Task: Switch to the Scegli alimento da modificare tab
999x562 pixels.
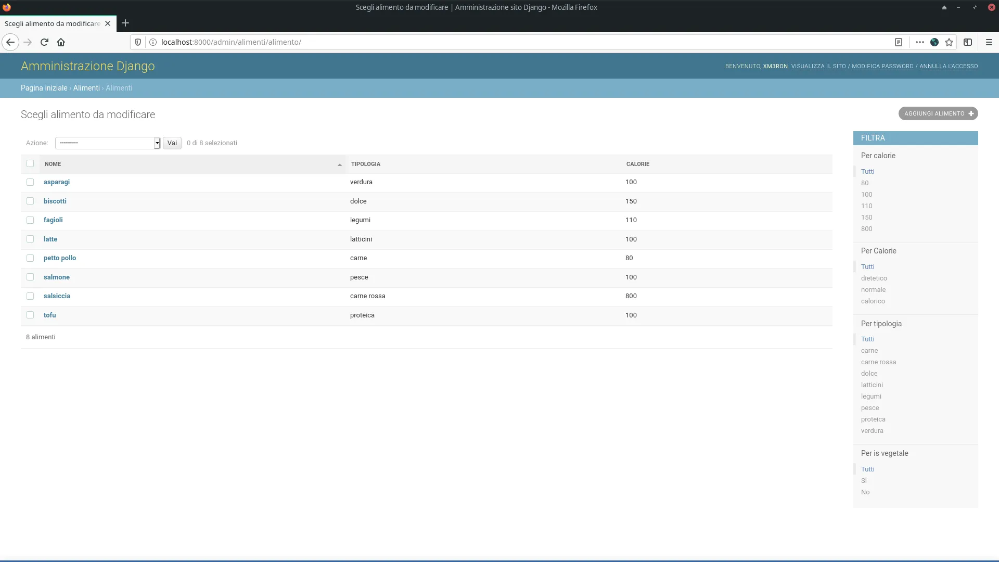Action: coord(52,23)
